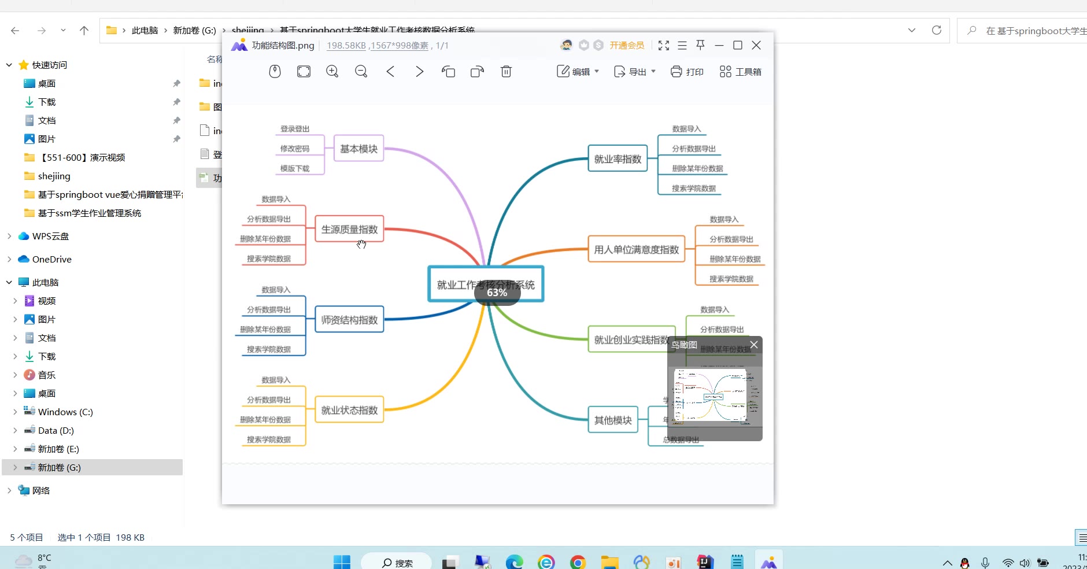The height and width of the screenshot is (569, 1087).
Task: Click the 开通会员 membership link
Action: 627,45
